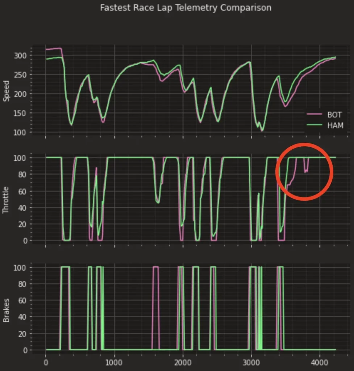Viewport: 354px width, 371px height.
Task: Click the 3000 label on the x-axis
Action: click(x=251, y=362)
